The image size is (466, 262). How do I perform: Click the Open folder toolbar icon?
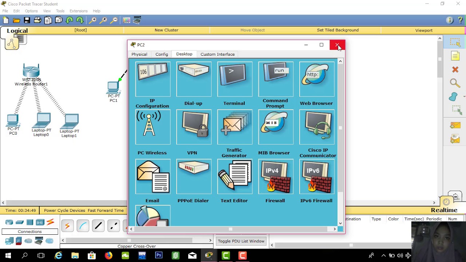point(16,20)
